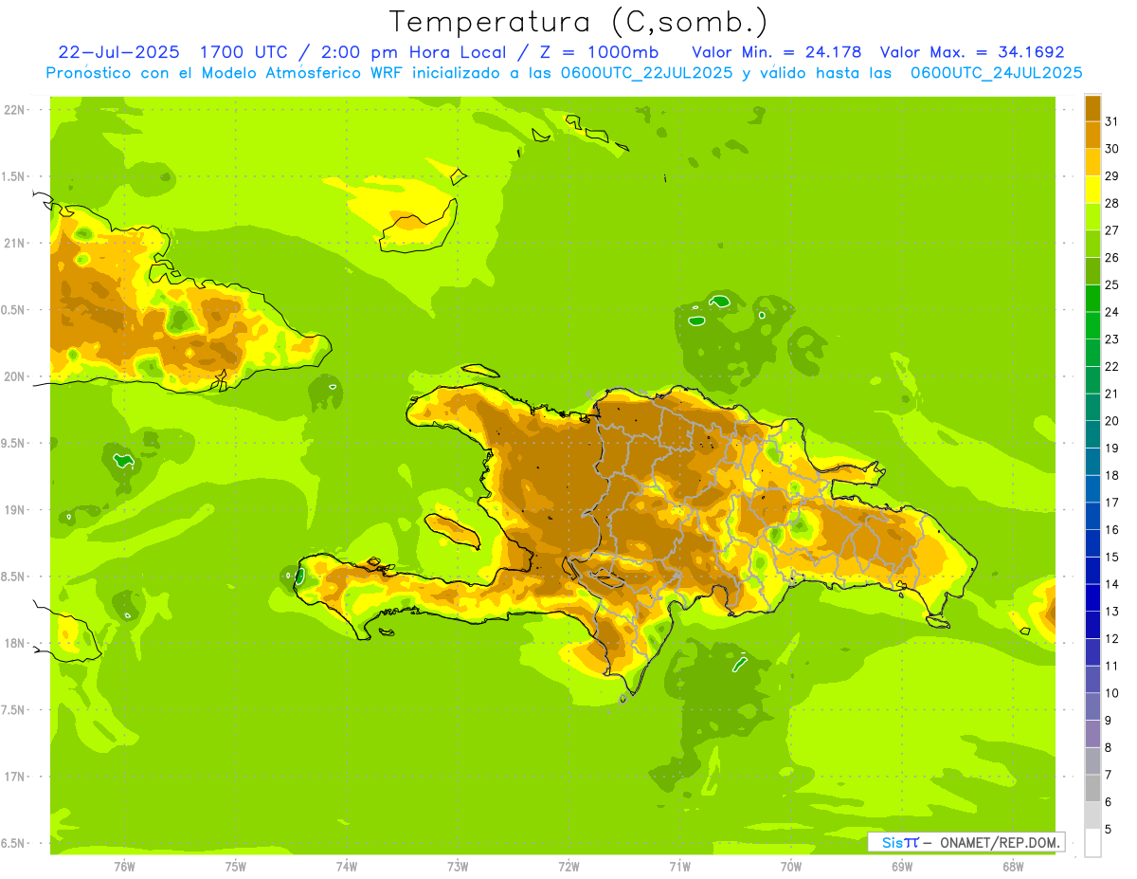Click the title 'Temperatura (C,somb.)'

[579, 22]
